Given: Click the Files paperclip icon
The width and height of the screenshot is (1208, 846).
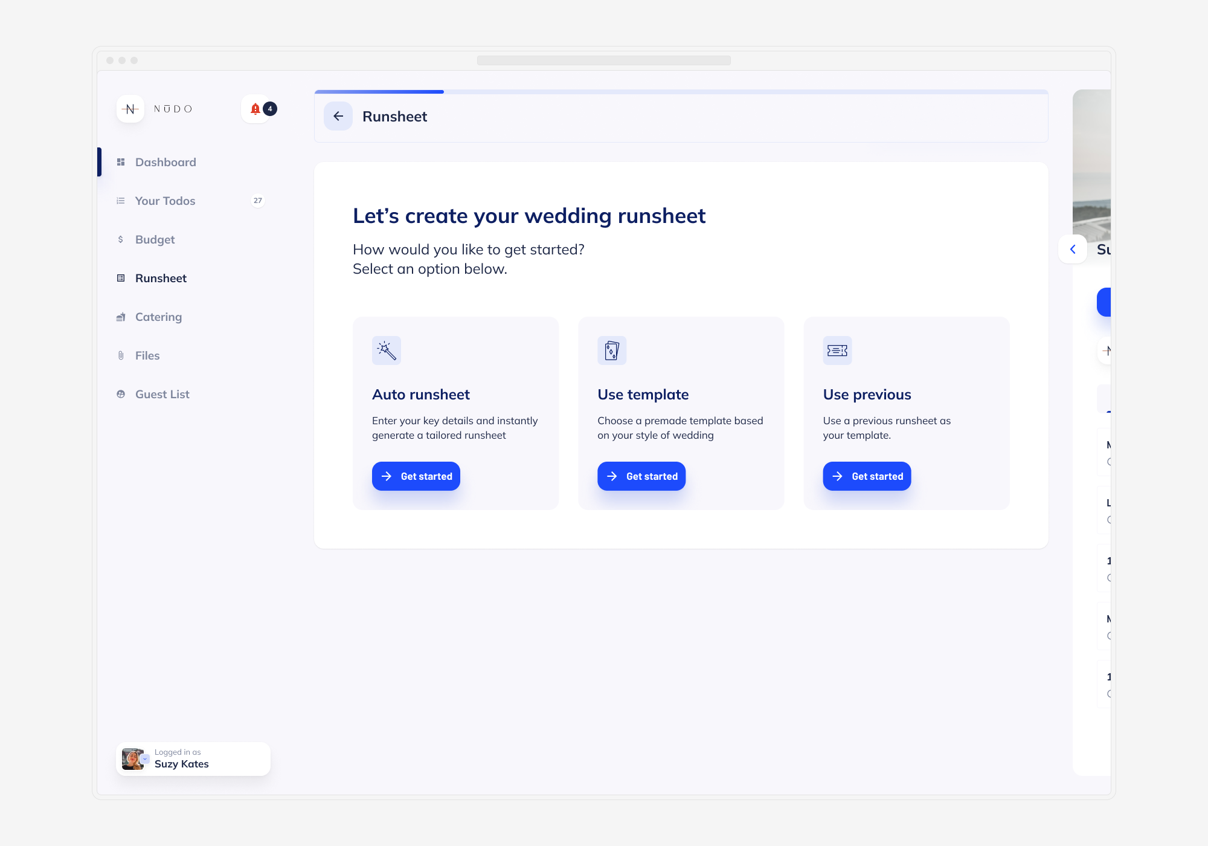Looking at the screenshot, I should (121, 355).
